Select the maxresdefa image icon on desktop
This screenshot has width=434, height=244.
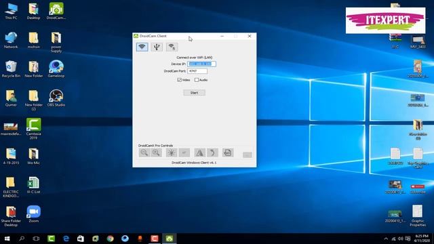[11, 128]
